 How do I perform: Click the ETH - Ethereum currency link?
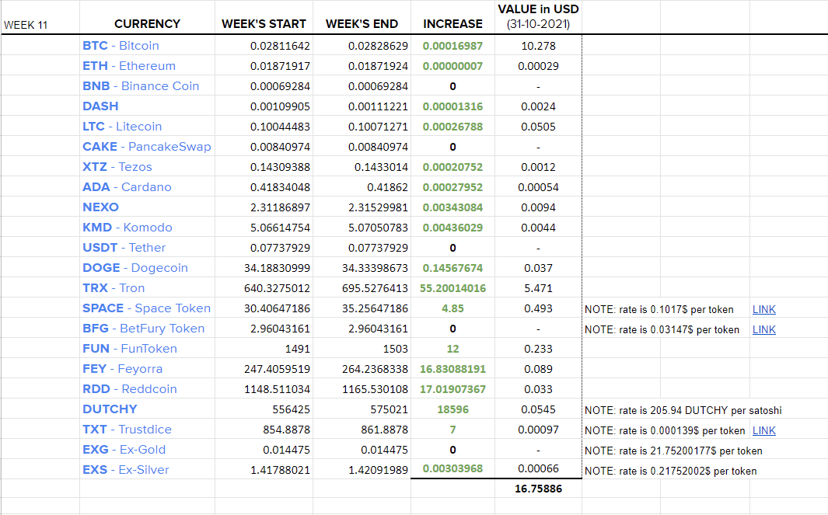click(129, 66)
